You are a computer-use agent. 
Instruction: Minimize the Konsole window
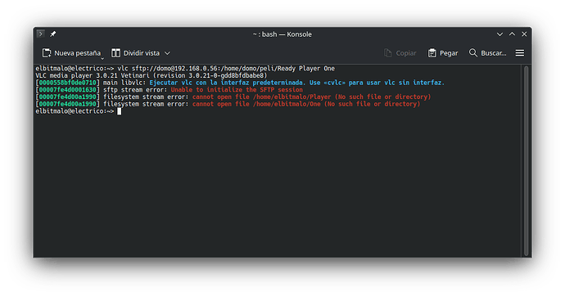(499, 34)
